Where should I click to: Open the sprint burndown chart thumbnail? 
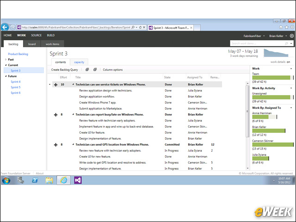tap(276, 53)
